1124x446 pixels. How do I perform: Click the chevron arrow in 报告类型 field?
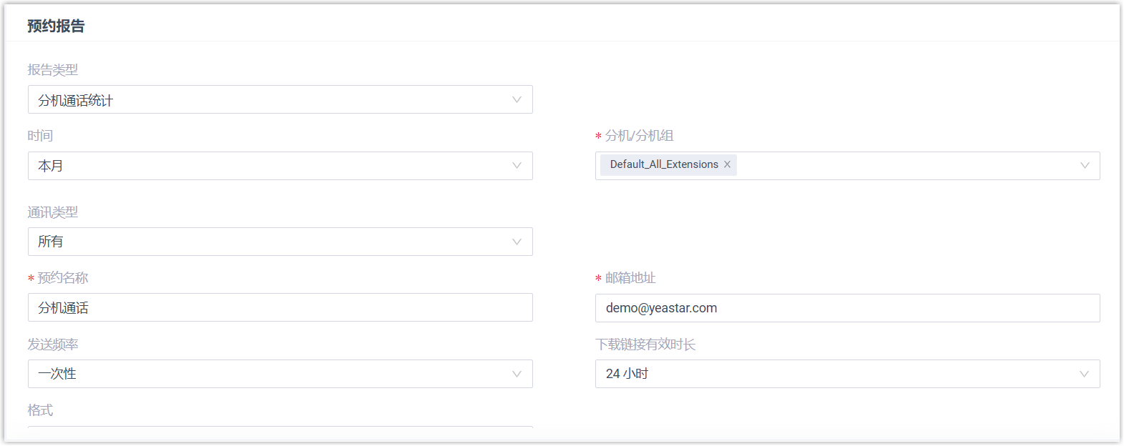[x=517, y=100]
